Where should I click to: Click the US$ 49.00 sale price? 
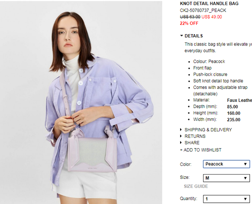pos(212,17)
